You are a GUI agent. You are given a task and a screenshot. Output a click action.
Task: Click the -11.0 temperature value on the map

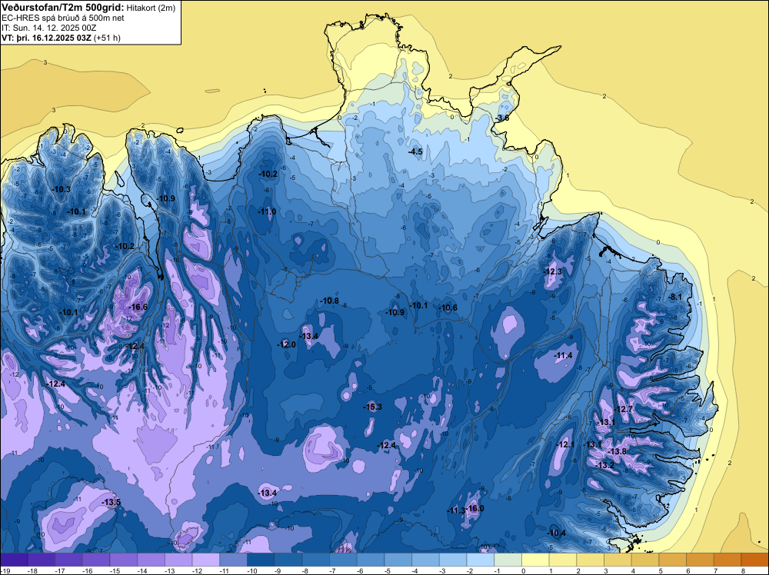point(267,211)
